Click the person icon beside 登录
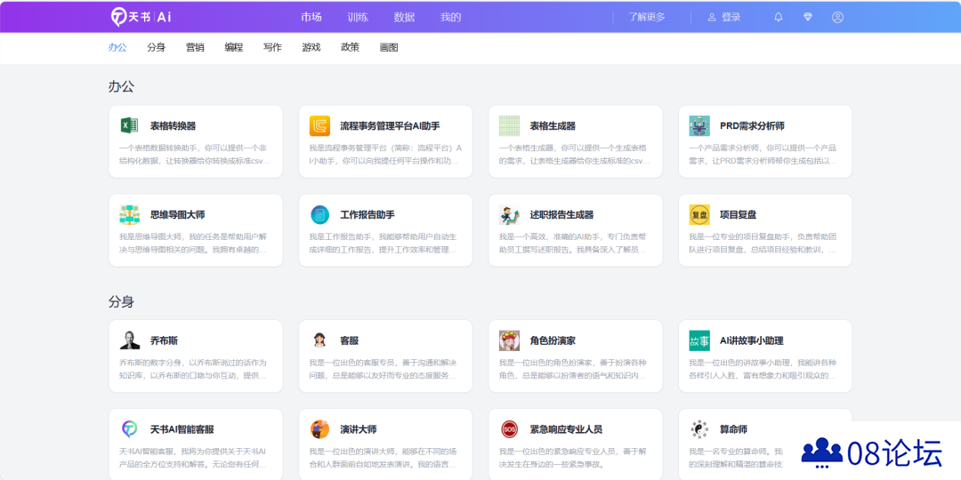This screenshot has width=961, height=480. tap(712, 17)
